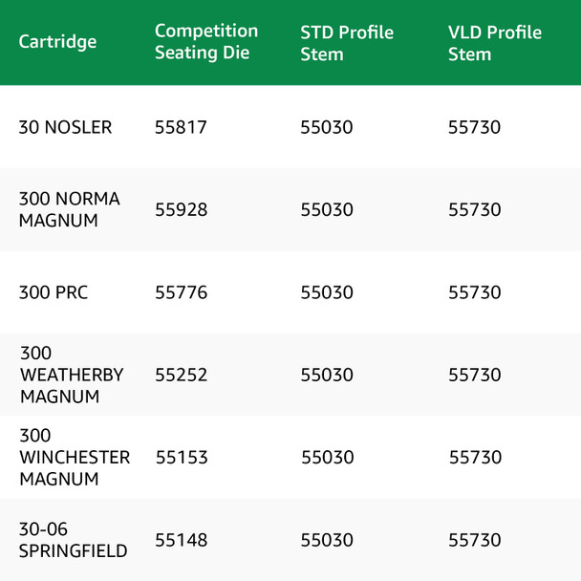This screenshot has width=581, height=581.
Task: Click the Cartridge column header
Action: click(x=57, y=43)
